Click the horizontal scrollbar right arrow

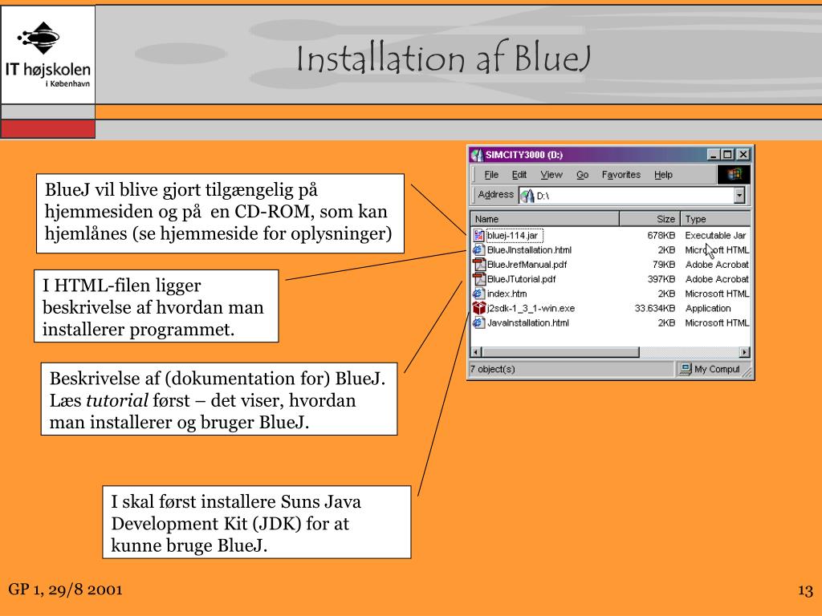745,352
